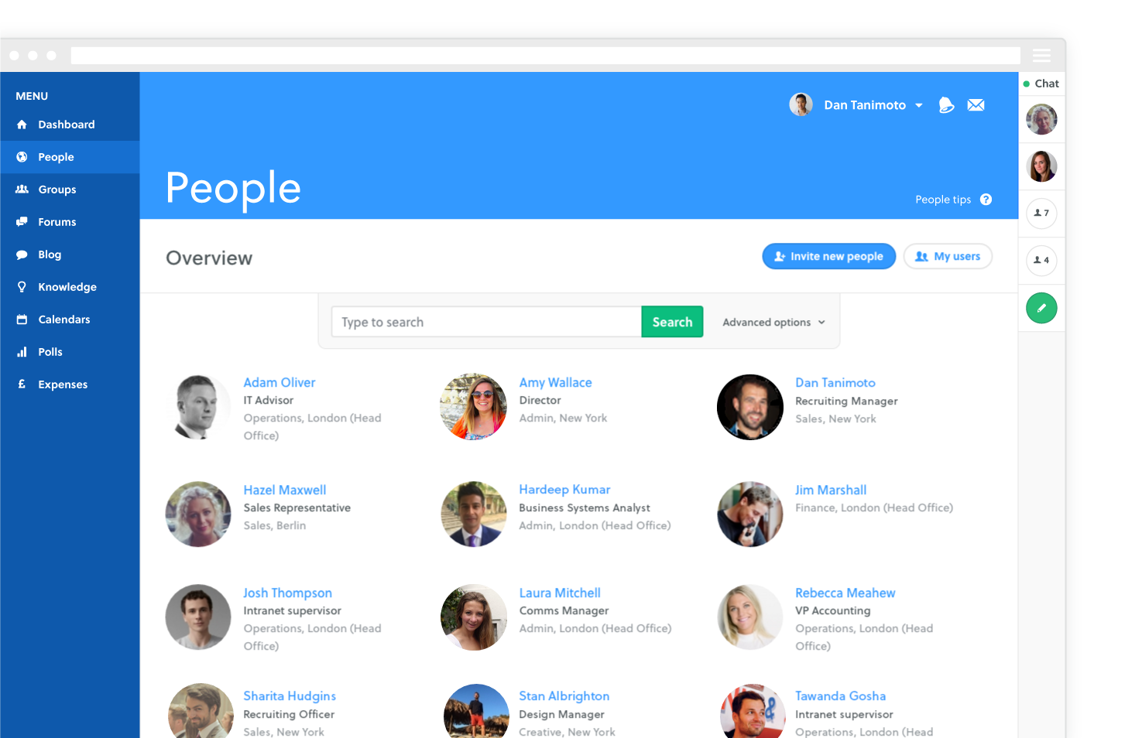The height and width of the screenshot is (738, 1142).
Task: Click the green compose pencil icon
Action: pos(1041,308)
